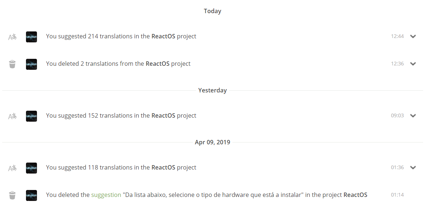Expand the 12:36 deleted translations entry
The width and height of the screenshot is (426, 213).
click(x=413, y=64)
